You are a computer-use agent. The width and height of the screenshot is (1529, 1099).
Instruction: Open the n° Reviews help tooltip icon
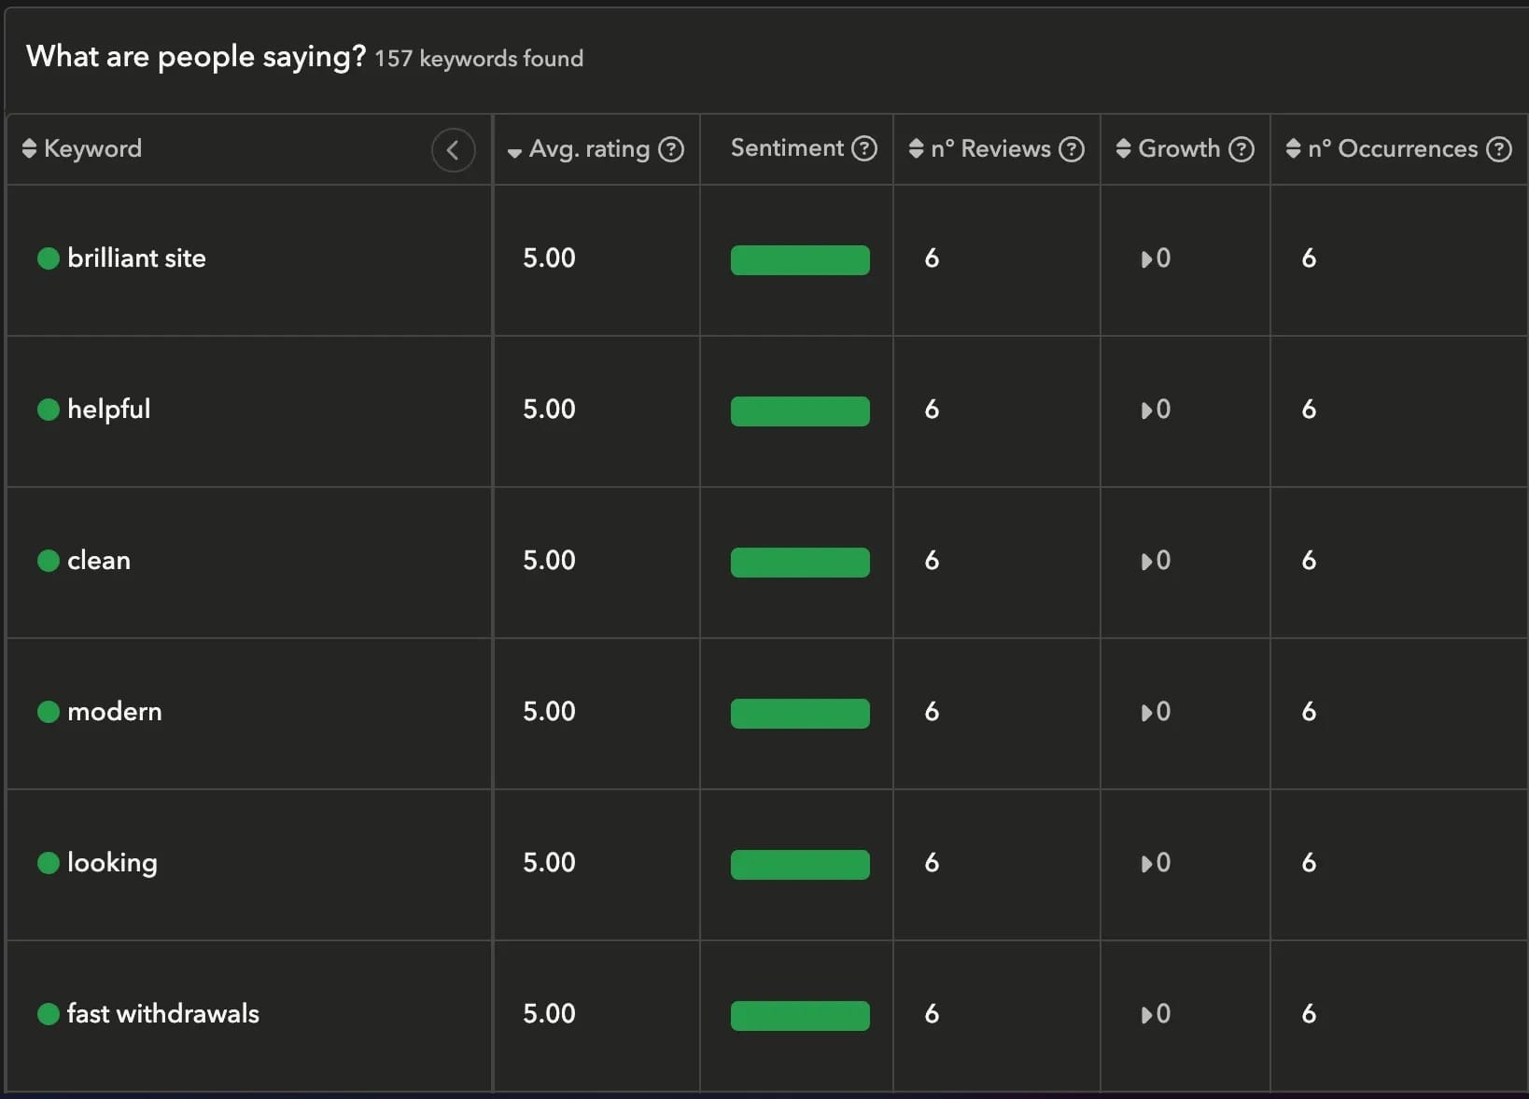click(x=1072, y=149)
